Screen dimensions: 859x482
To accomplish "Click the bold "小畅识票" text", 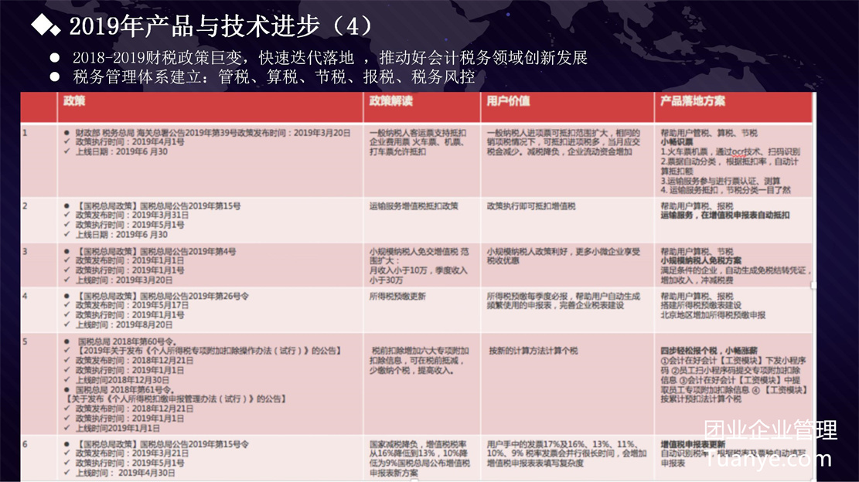I will 677,142.
